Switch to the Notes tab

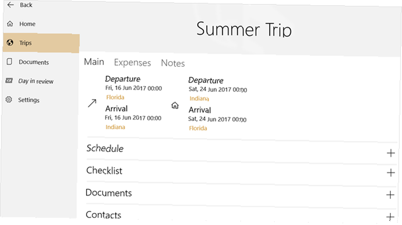pos(173,63)
